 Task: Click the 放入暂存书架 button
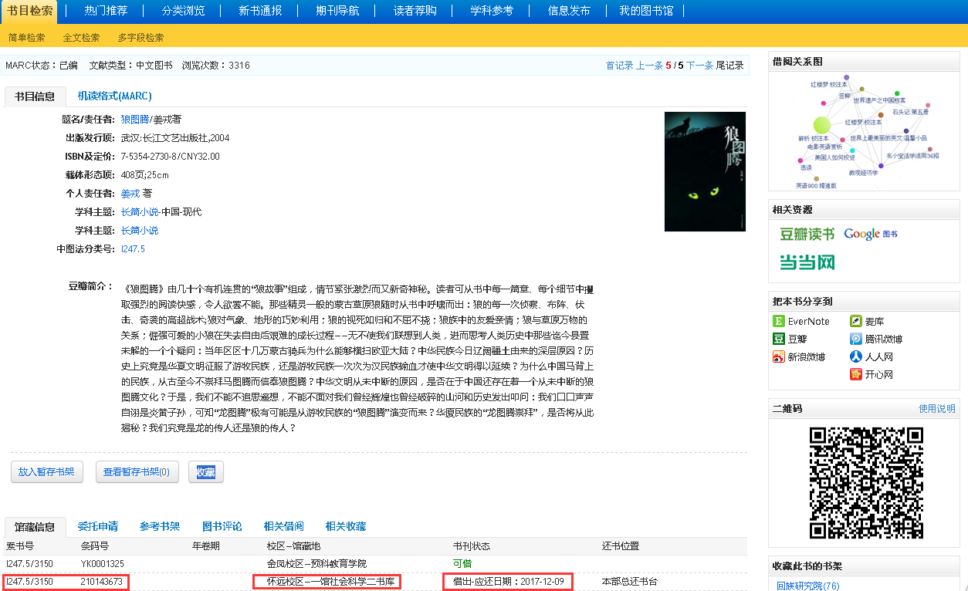(47, 471)
